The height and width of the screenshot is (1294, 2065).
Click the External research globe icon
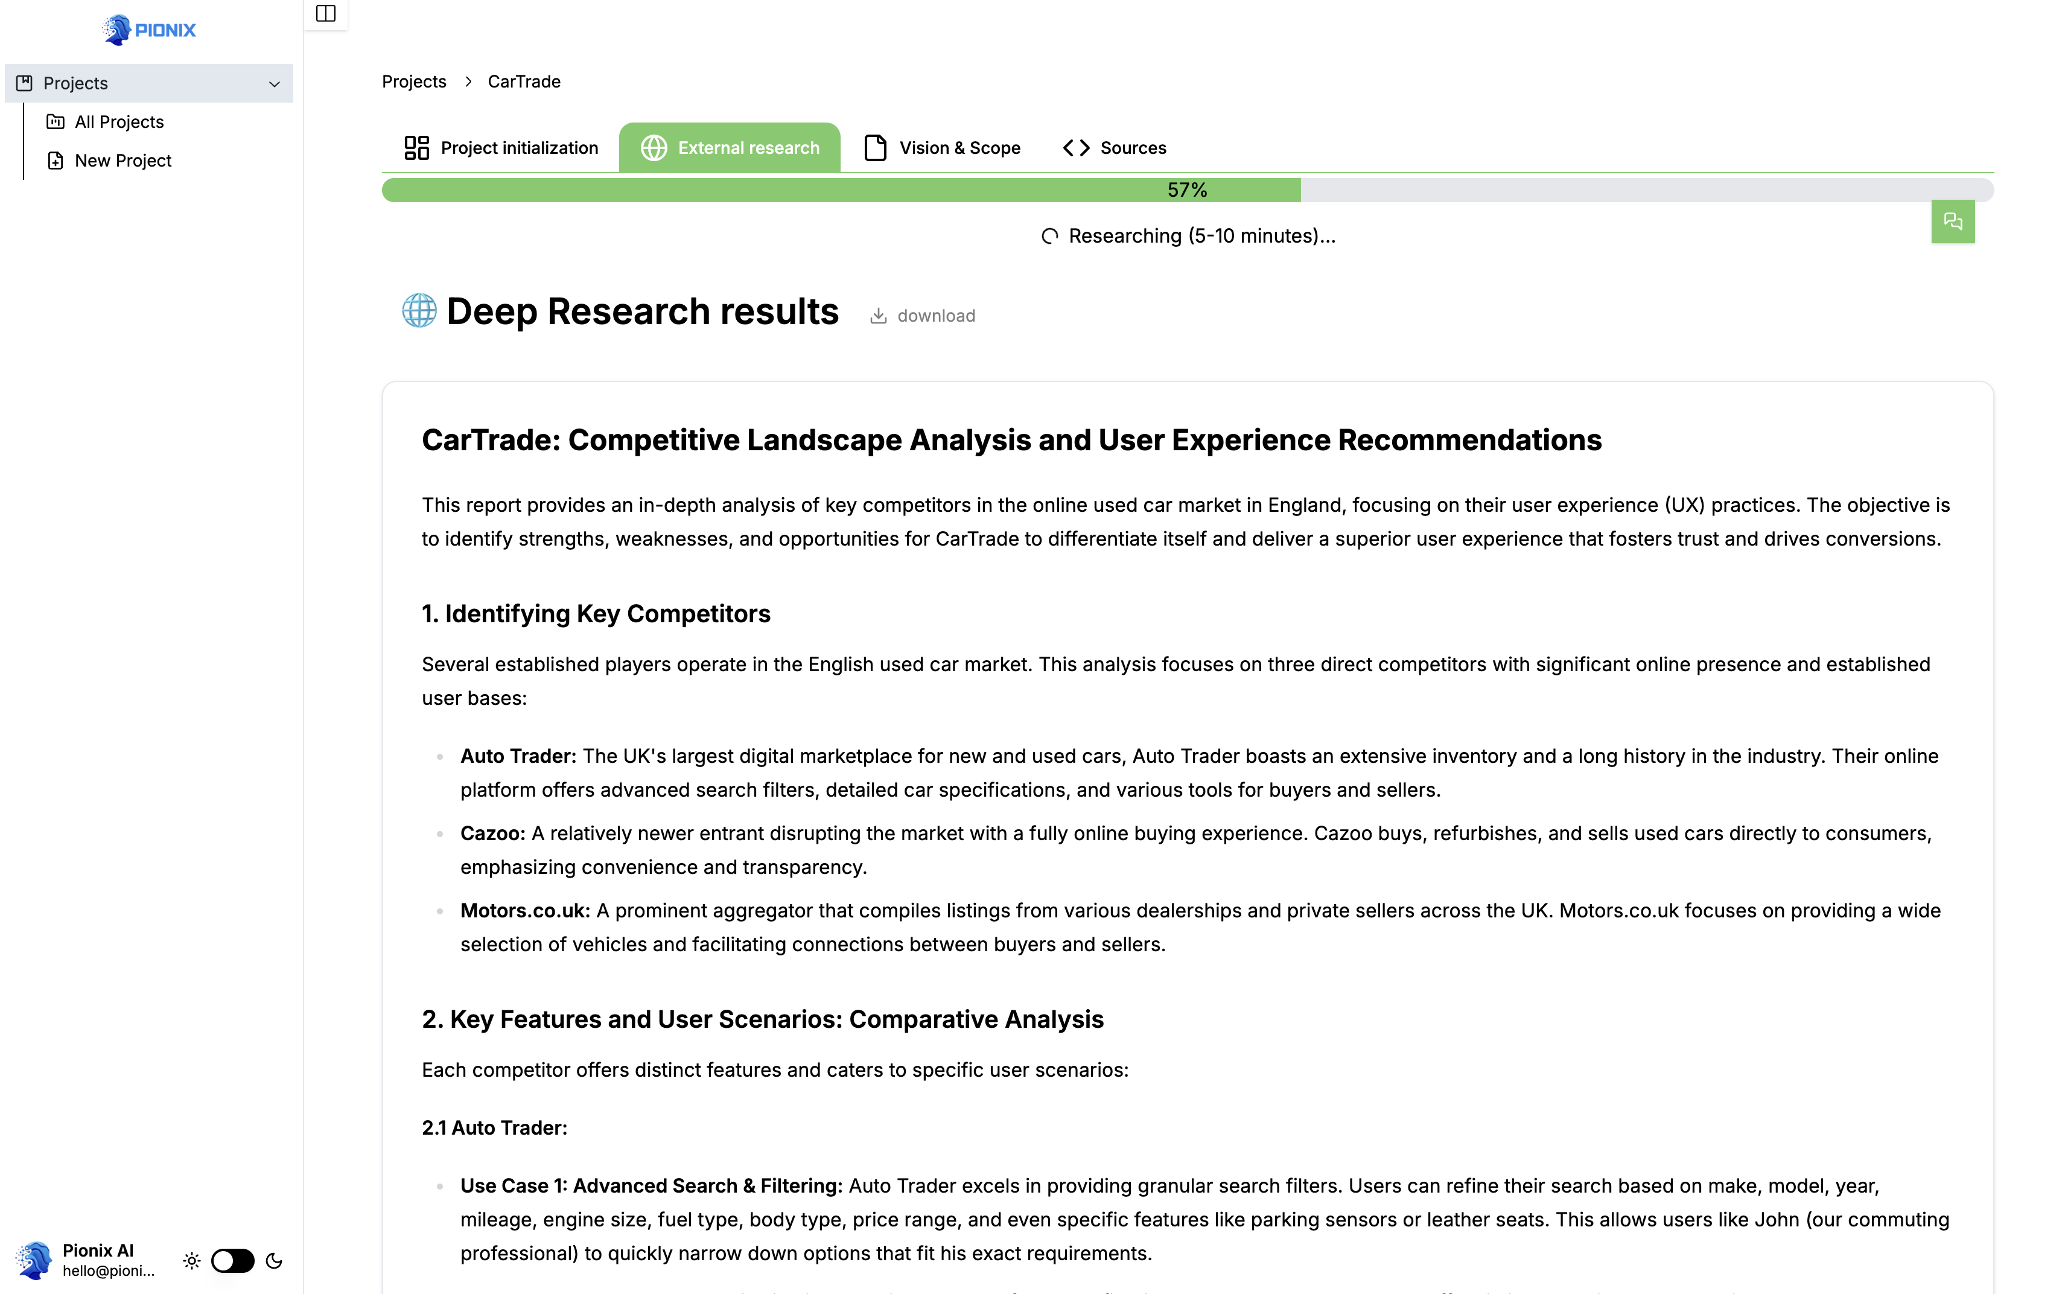point(654,147)
